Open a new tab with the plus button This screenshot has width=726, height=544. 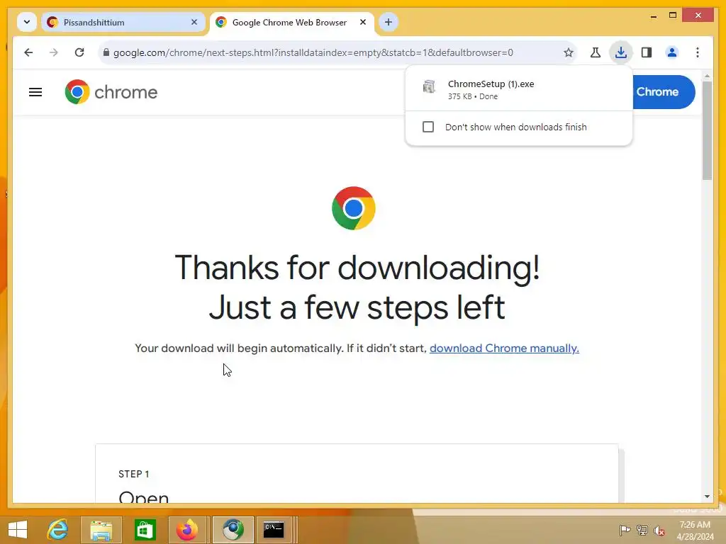point(388,22)
